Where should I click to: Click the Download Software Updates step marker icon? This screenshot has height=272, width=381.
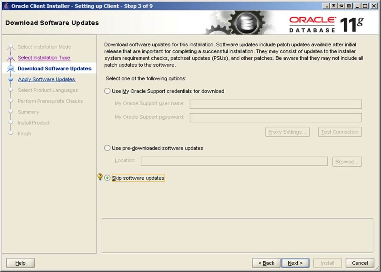point(11,69)
